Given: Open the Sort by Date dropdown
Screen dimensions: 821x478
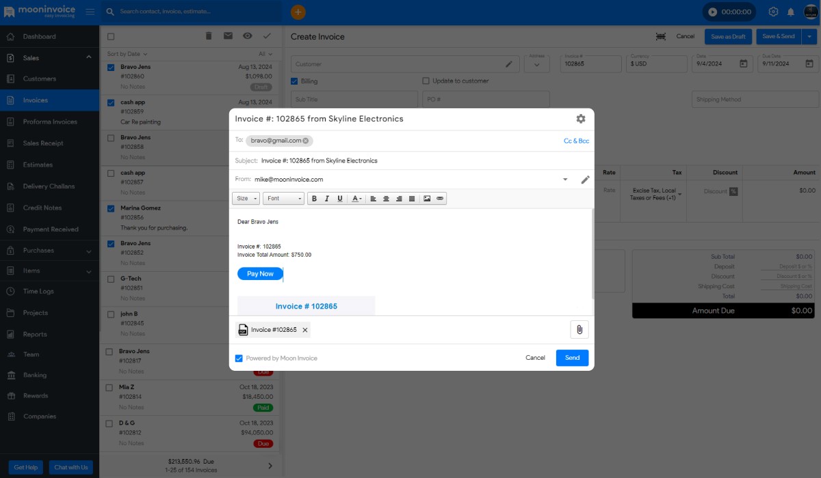Looking at the screenshot, I should pyautogui.click(x=127, y=54).
